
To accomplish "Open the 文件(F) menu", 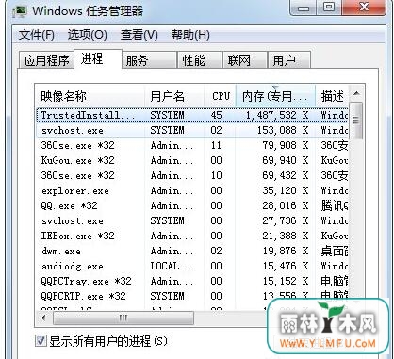I will coord(37,35).
